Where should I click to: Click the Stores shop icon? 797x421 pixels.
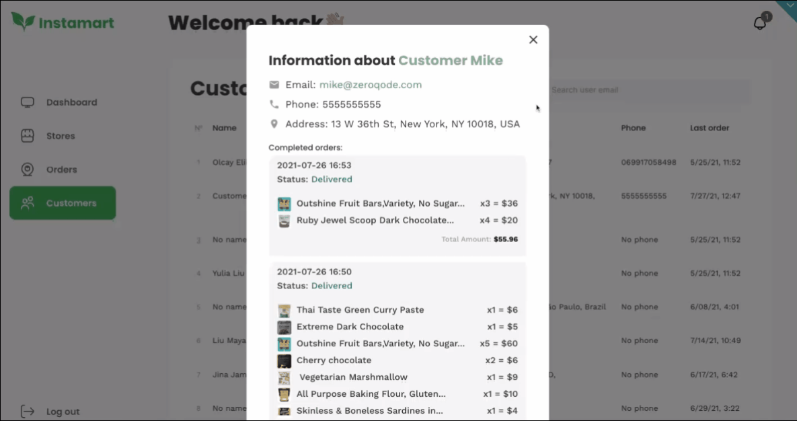(x=28, y=136)
